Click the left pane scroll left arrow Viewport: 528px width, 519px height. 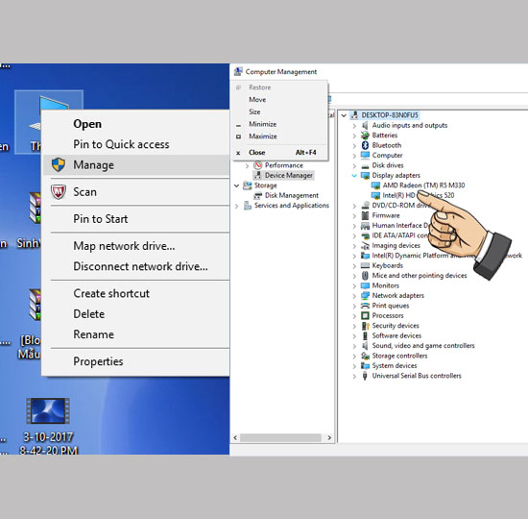point(235,437)
